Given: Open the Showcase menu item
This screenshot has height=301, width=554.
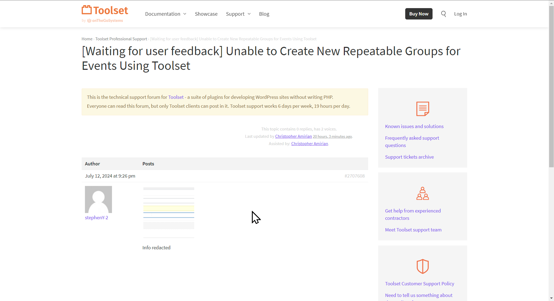Looking at the screenshot, I should click(x=206, y=14).
